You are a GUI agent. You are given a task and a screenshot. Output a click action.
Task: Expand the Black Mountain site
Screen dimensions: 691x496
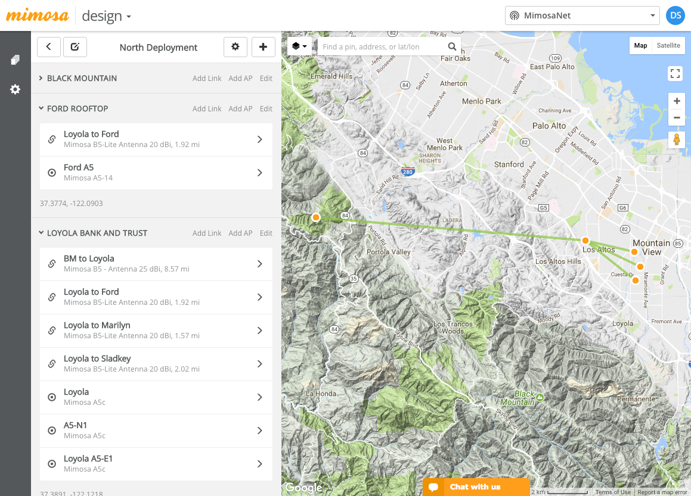(x=41, y=78)
